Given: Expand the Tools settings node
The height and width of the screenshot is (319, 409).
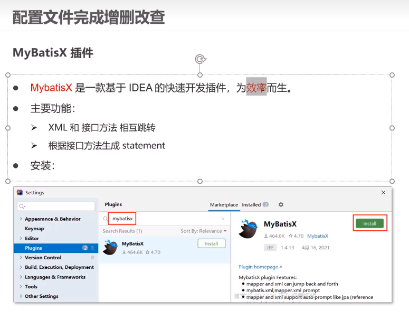Looking at the screenshot, I should [x=21, y=286].
